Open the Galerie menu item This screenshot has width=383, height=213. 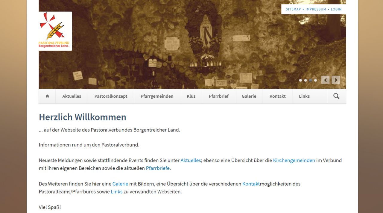(249, 96)
